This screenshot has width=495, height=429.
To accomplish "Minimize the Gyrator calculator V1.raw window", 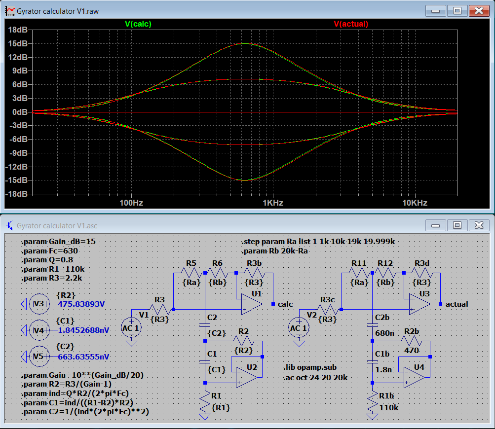I will [436, 11].
